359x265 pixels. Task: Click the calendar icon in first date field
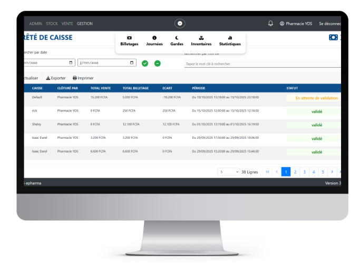pyautogui.click(x=71, y=63)
